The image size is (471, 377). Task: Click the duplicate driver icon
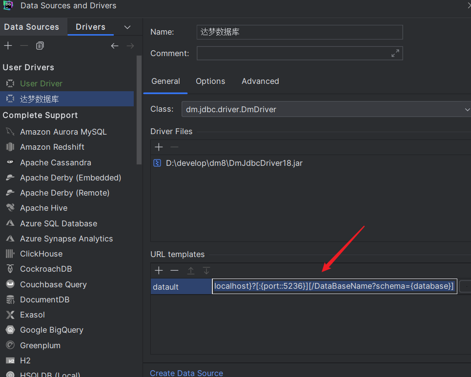point(40,46)
